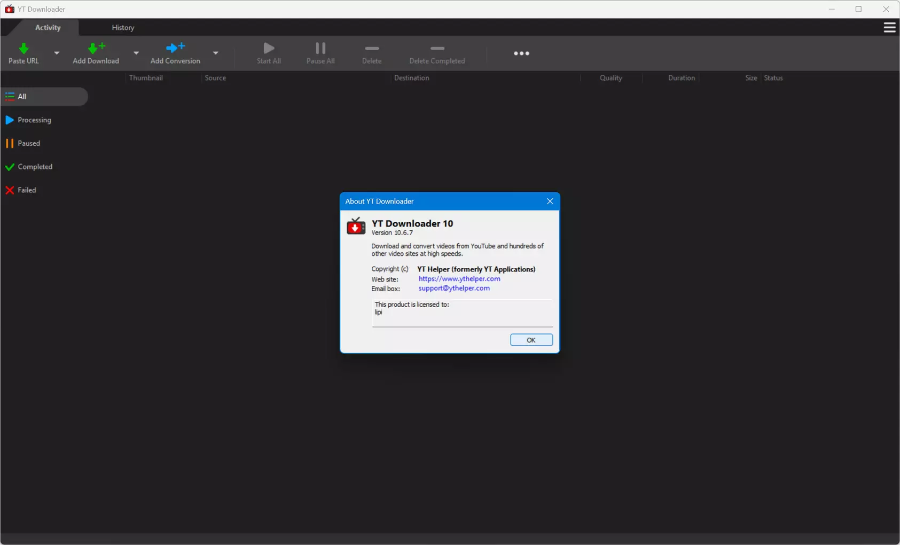Screen dimensions: 900x545
Task: Click the Start All play icon
Action: pyautogui.click(x=269, y=48)
